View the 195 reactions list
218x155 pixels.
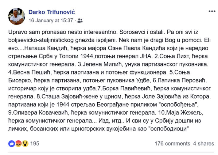pos(35,144)
